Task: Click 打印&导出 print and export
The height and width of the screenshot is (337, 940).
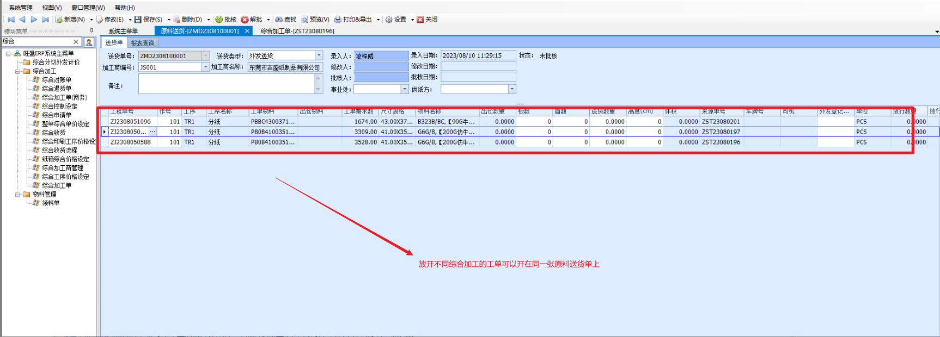Action: 353,20
